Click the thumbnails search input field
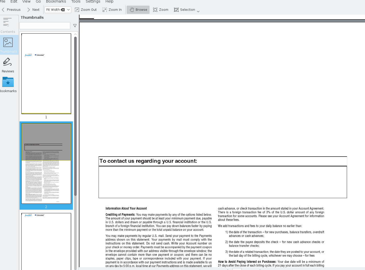 tap(45, 26)
